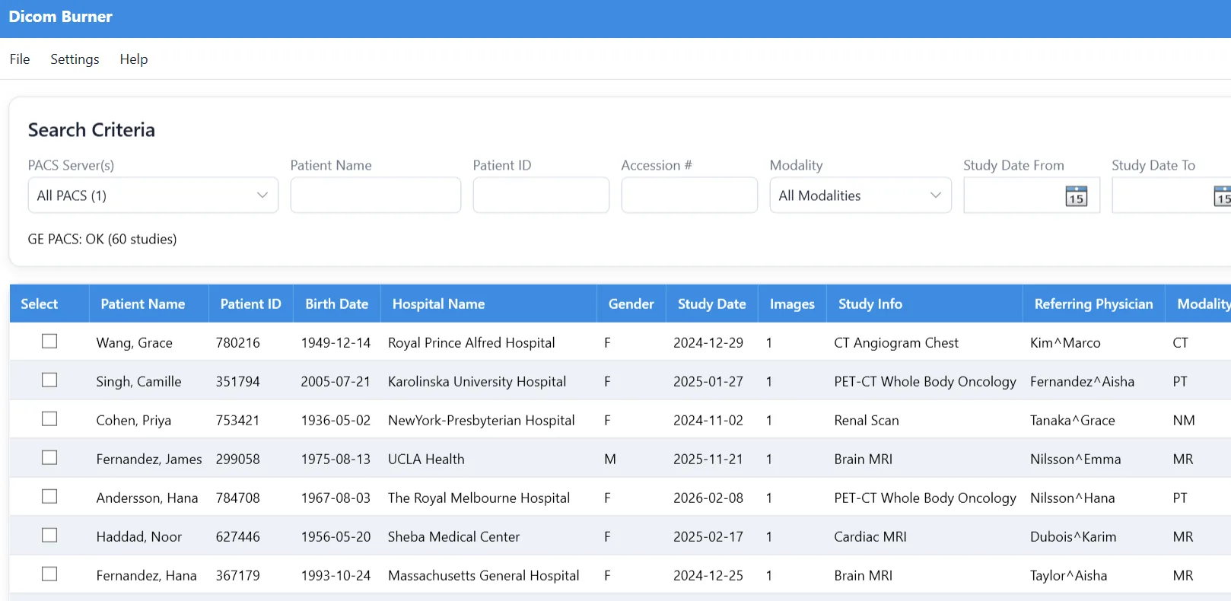
Task: Tick the checkbox for Wang, Grace
Action: click(49, 342)
